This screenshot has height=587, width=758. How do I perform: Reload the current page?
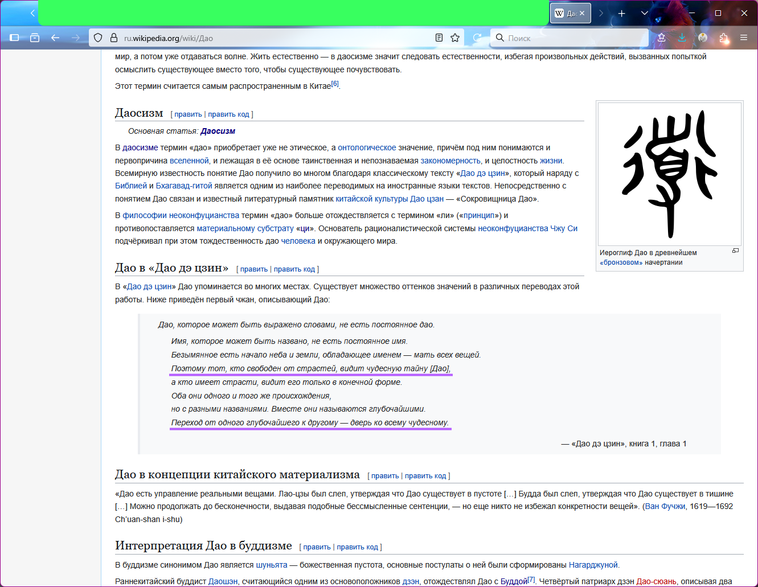point(477,38)
